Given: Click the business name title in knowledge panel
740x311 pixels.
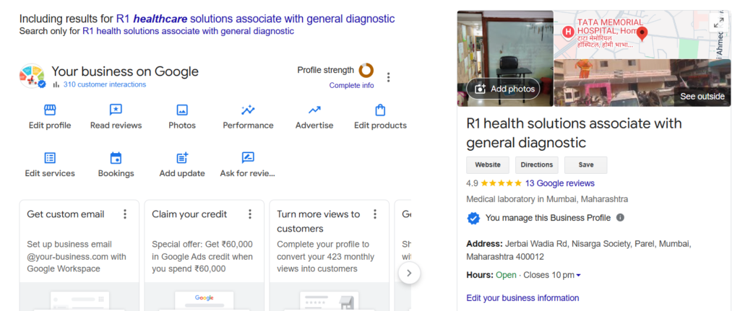Looking at the screenshot, I should pos(574,133).
